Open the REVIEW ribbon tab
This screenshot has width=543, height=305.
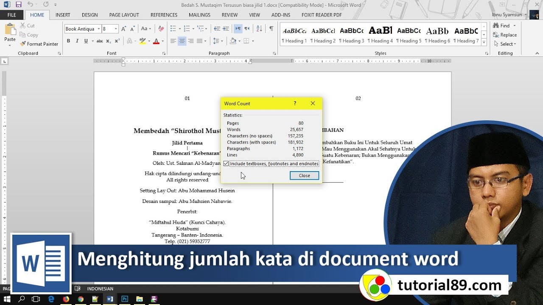pos(230,15)
